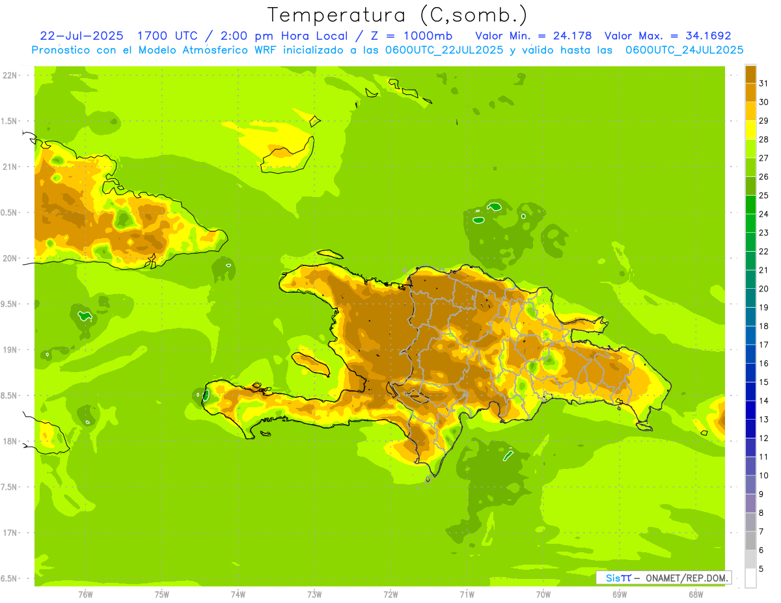Click legend value 28
This screenshot has width=781, height=603.
764,139
